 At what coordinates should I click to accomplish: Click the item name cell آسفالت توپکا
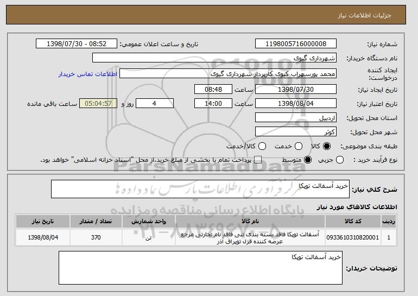point(250,237)
